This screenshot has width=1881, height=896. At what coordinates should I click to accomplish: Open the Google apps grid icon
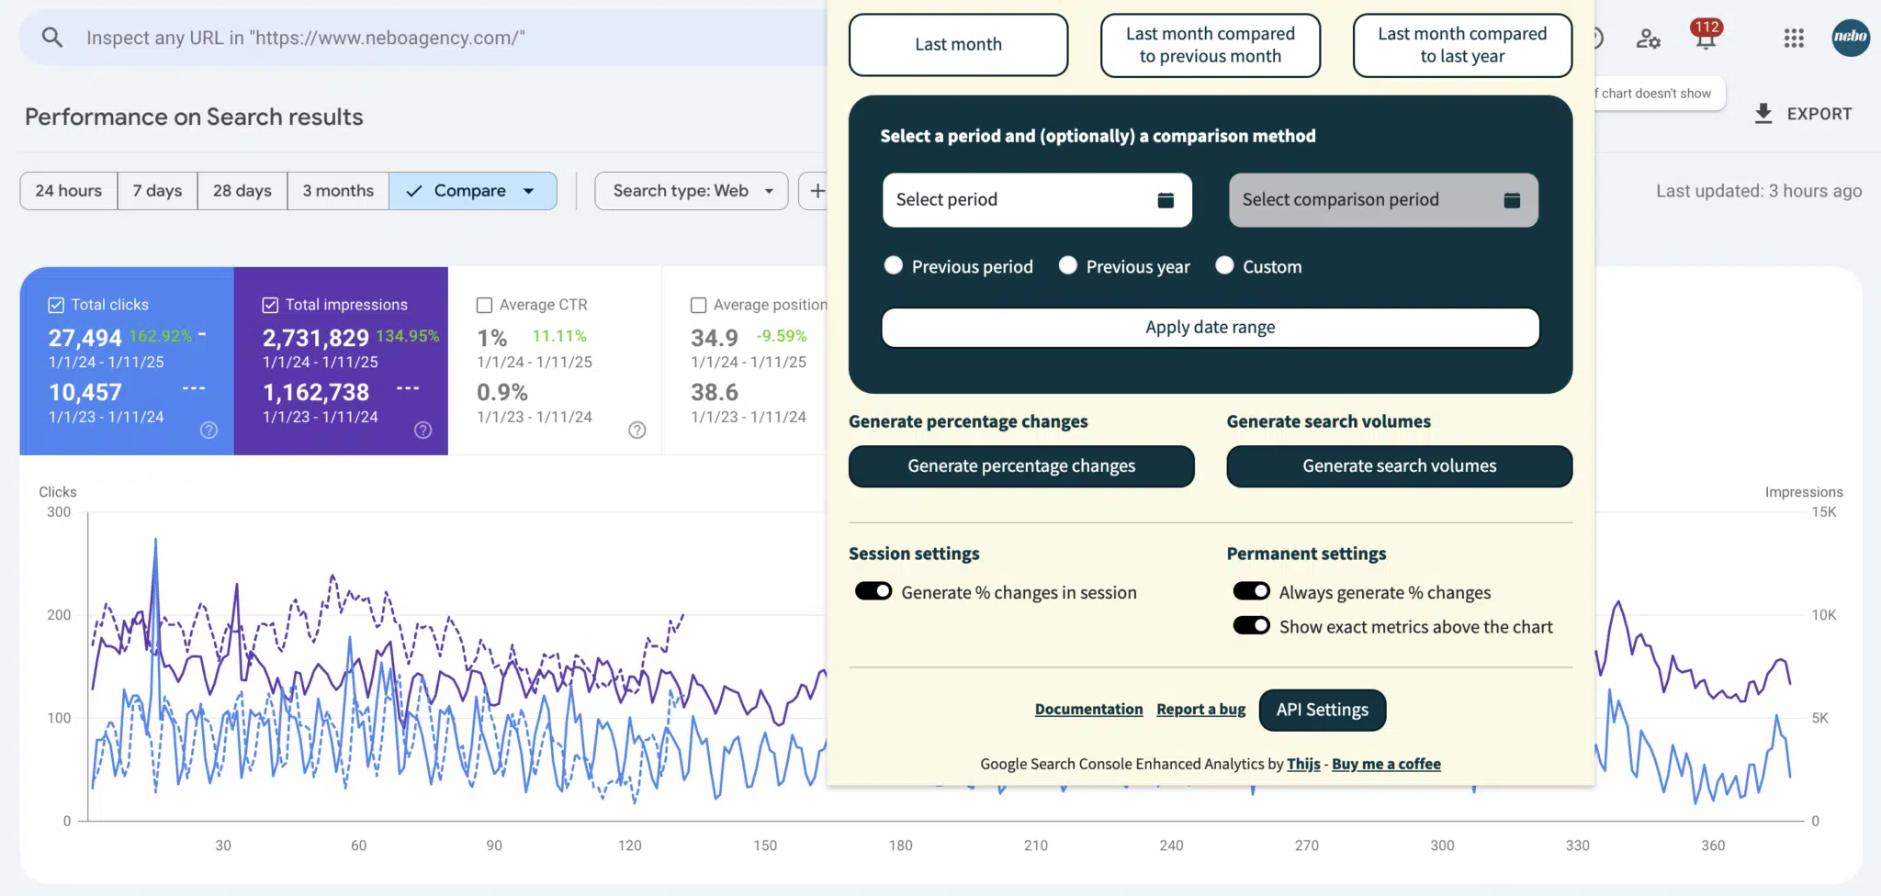tap(1794, 38)
